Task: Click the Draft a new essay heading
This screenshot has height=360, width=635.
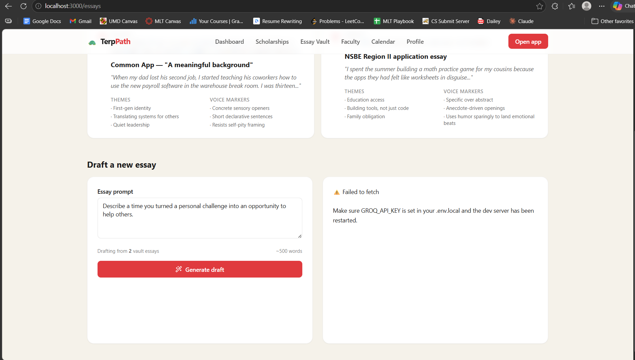Action: (x=122, y=165)
